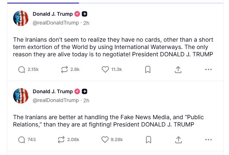The image size is (229, 155).
Task: Open the first post's profile avatar
Action: pyautogui.click(x=21, y=18)
